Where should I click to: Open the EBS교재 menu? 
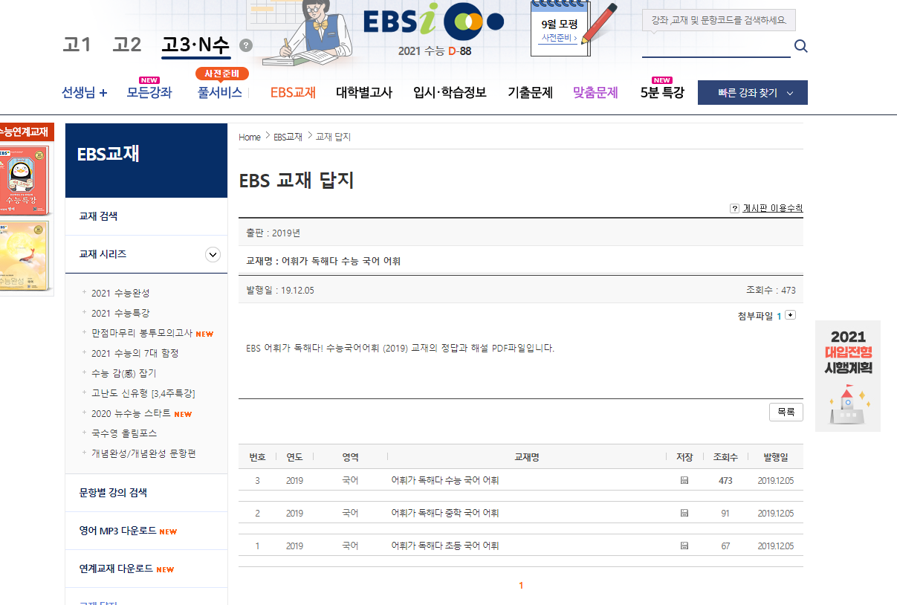[x=293, y=93]
